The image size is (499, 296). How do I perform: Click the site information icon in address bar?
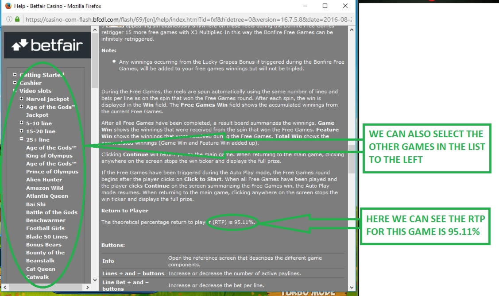[9, 19]
